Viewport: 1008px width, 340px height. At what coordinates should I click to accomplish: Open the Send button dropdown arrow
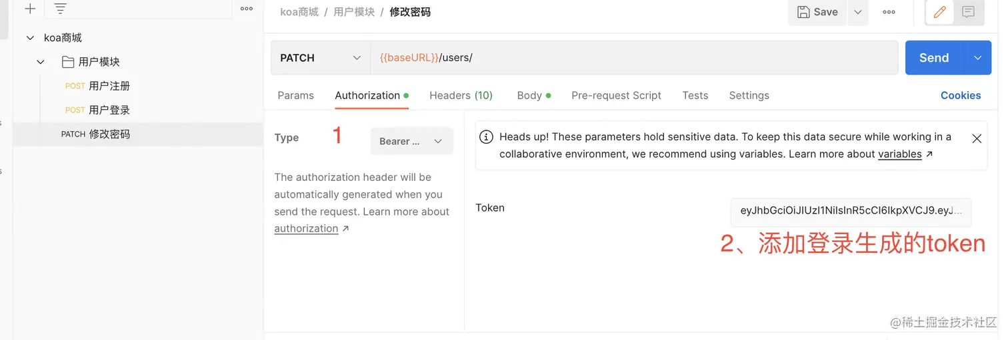pyautogui.click(x=977, y=58)
